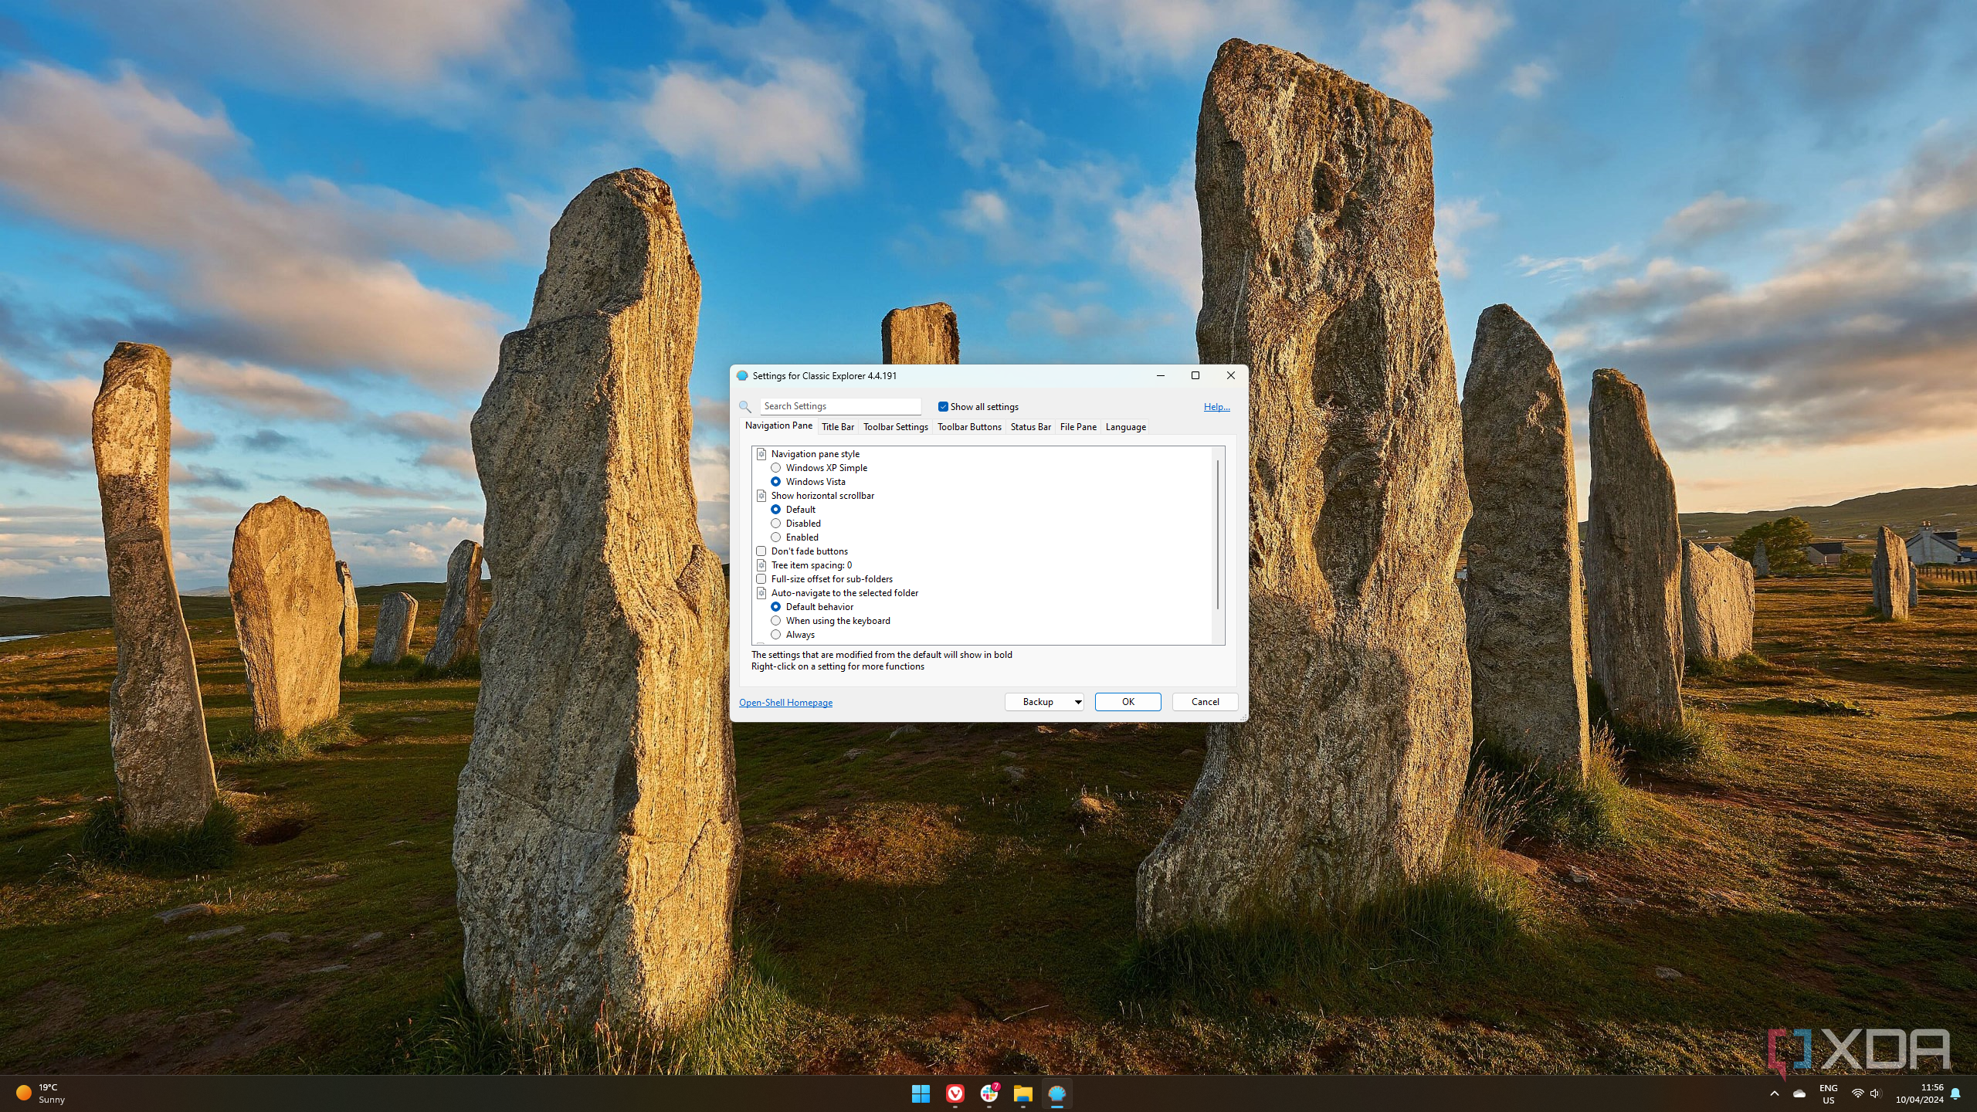
Task: Focus the Search Settings input field
Action: pos(840,406)
